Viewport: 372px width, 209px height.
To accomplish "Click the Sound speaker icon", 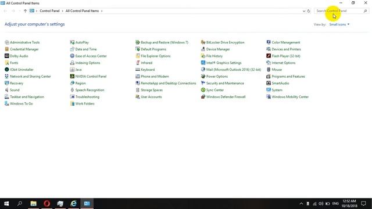I will coord(7,90).
